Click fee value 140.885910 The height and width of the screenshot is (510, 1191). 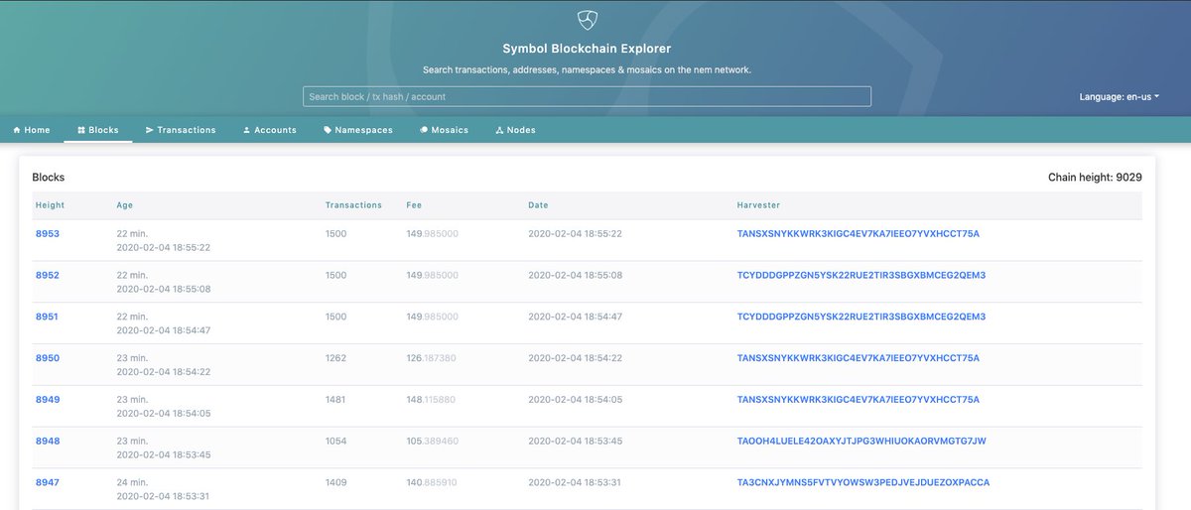tap(432, 482)
